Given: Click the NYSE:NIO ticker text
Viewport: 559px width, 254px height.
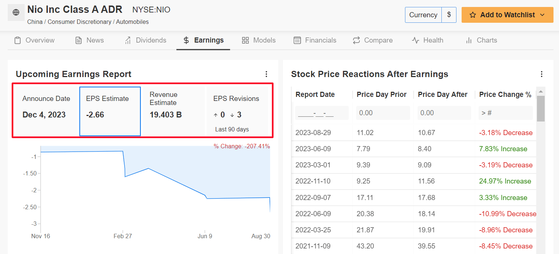Looking at the screenshot, I should [x=151, y=10].
